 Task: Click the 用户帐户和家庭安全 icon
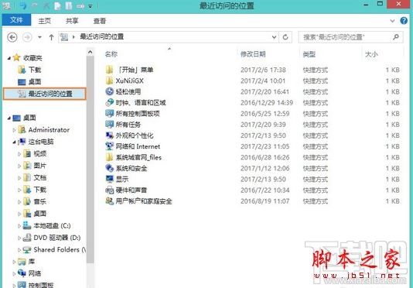tap(109, 201)
